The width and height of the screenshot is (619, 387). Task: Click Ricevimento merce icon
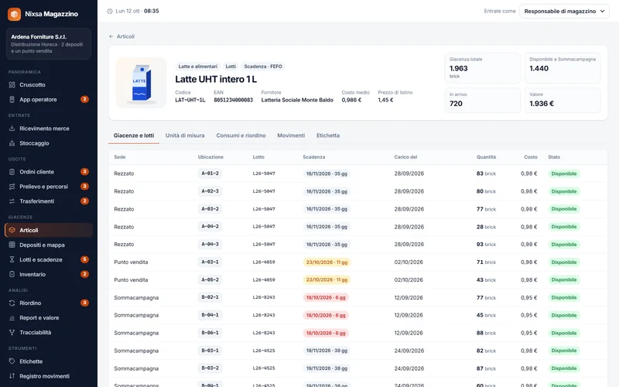[12, 128]
